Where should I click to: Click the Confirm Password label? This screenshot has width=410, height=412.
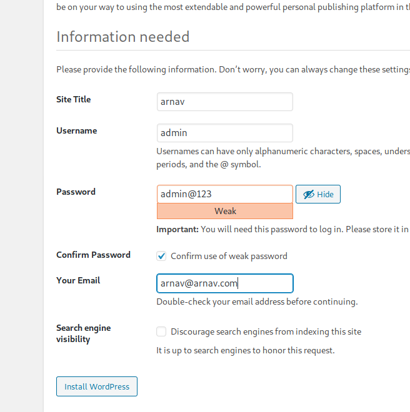click(93, 255)
